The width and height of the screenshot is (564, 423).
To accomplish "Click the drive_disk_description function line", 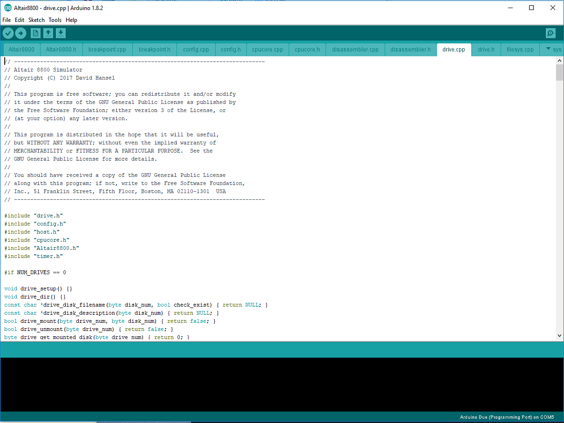I will [112, 313].
